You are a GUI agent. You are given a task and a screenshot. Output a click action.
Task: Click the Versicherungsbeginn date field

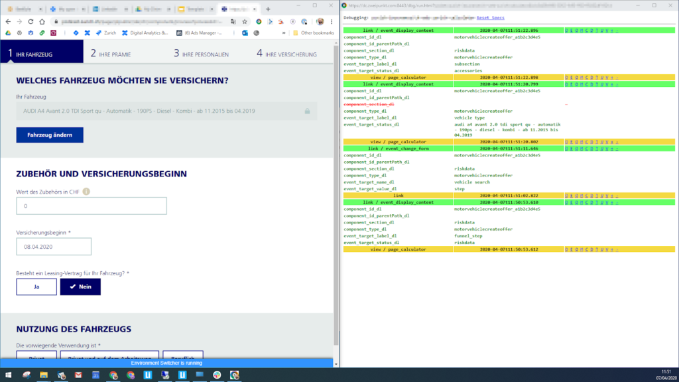tap(54, 247)
